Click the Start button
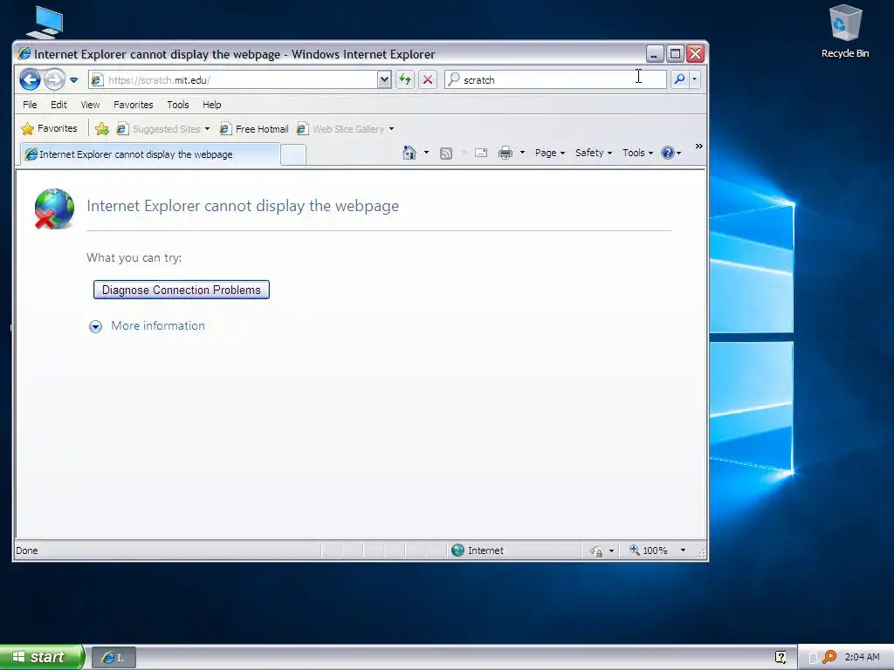 click(42, 657)
